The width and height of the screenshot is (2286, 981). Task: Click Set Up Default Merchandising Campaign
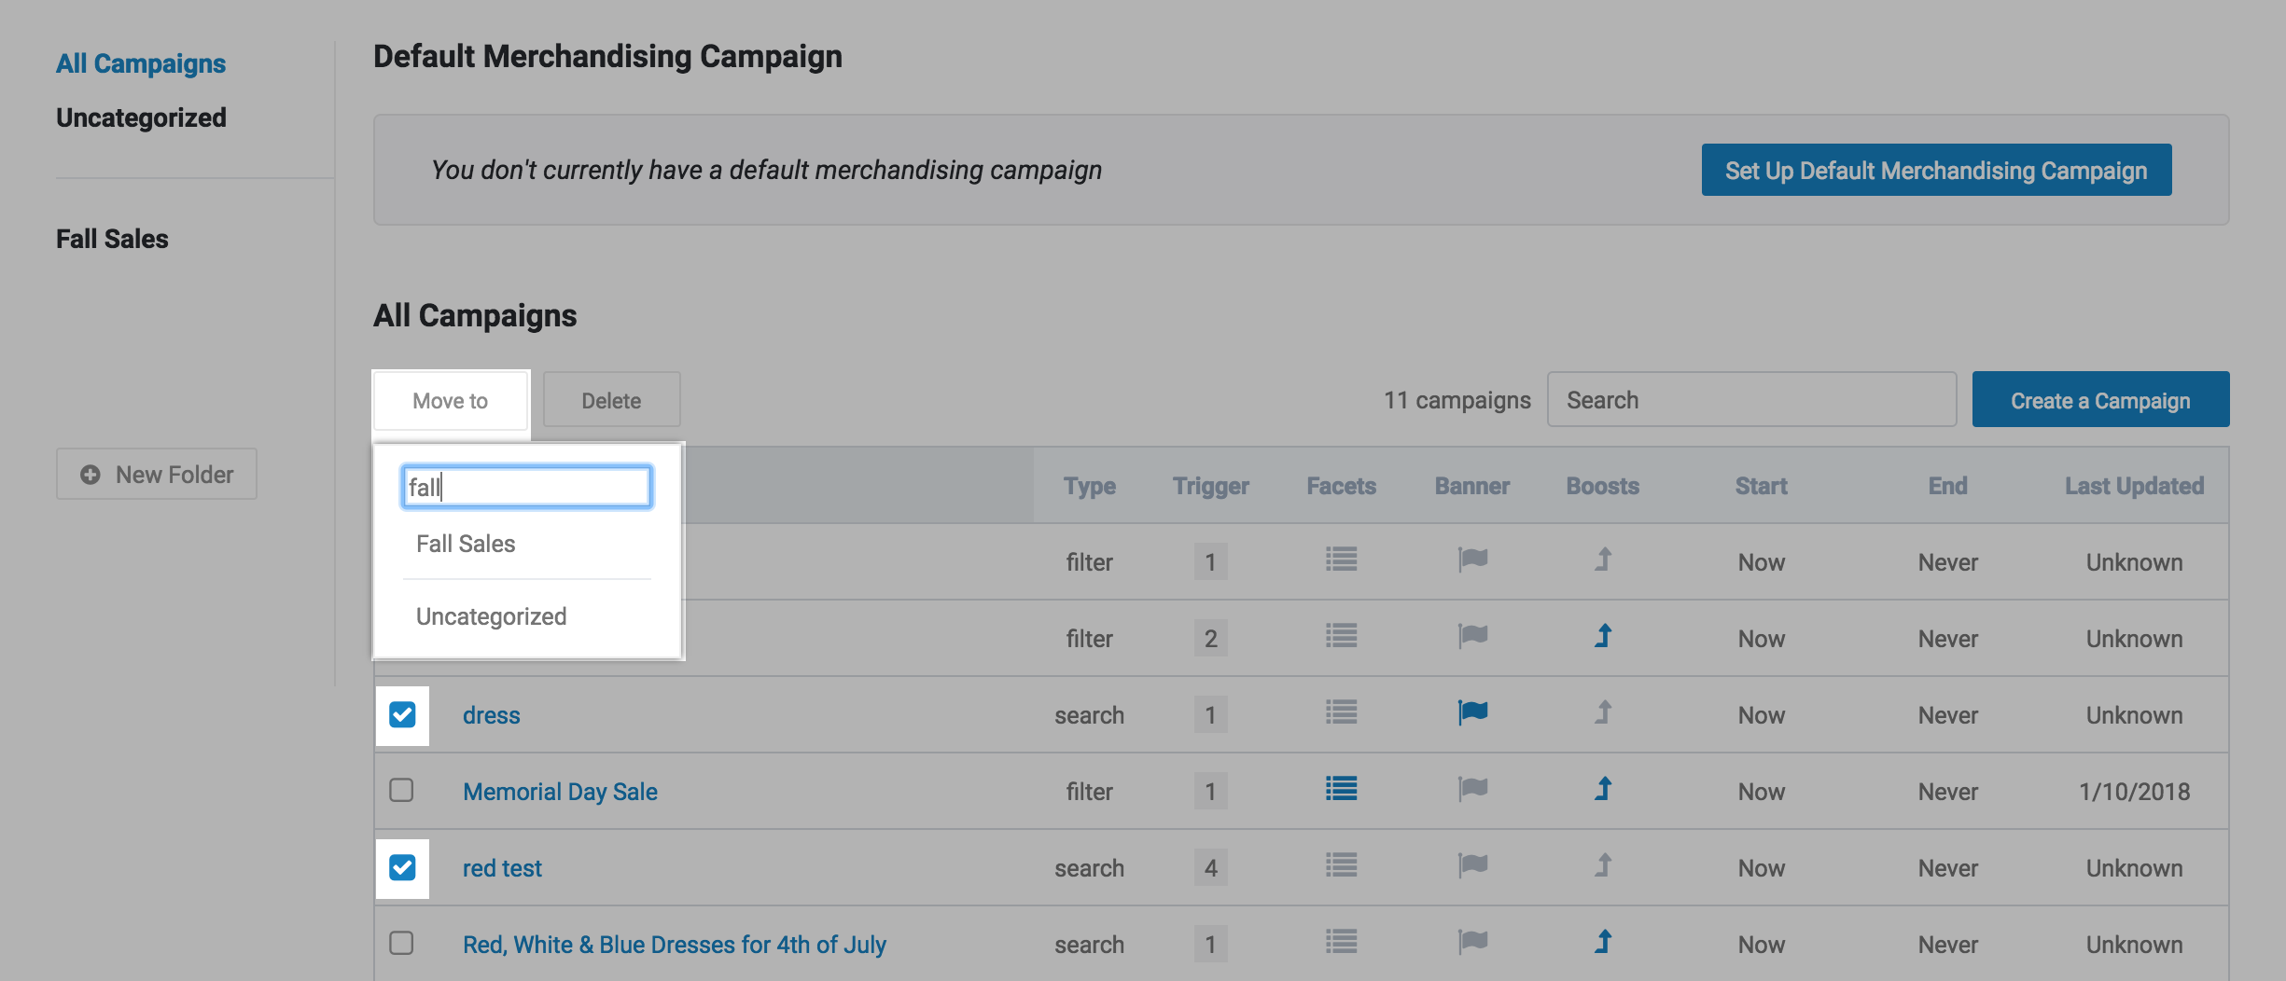1935,171
